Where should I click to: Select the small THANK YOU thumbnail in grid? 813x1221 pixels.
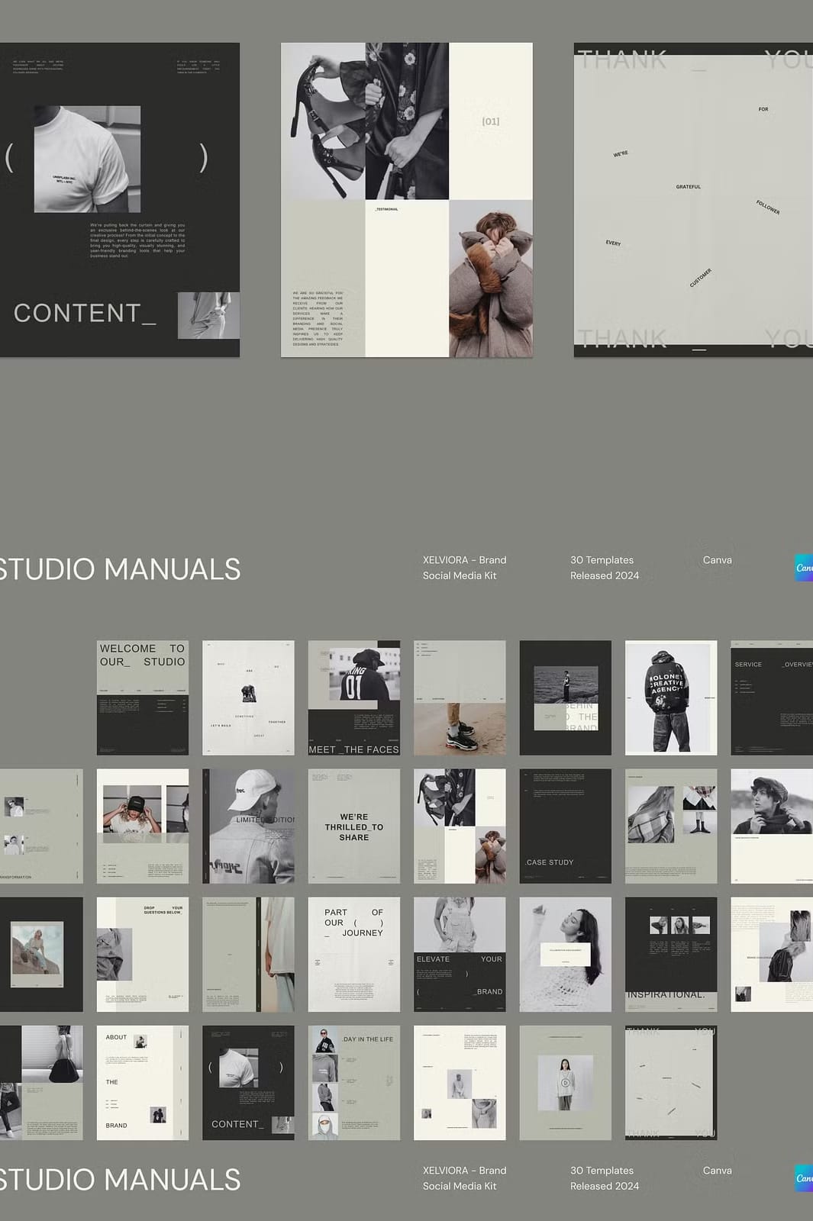pos(671,1083)
